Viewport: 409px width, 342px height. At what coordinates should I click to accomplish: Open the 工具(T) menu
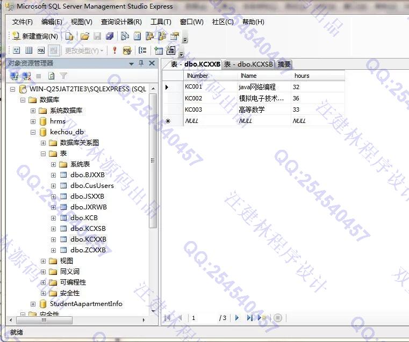[161, 22]
